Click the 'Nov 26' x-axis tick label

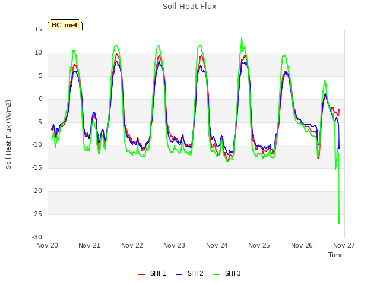pyautogui.click(x=302, y=245)
